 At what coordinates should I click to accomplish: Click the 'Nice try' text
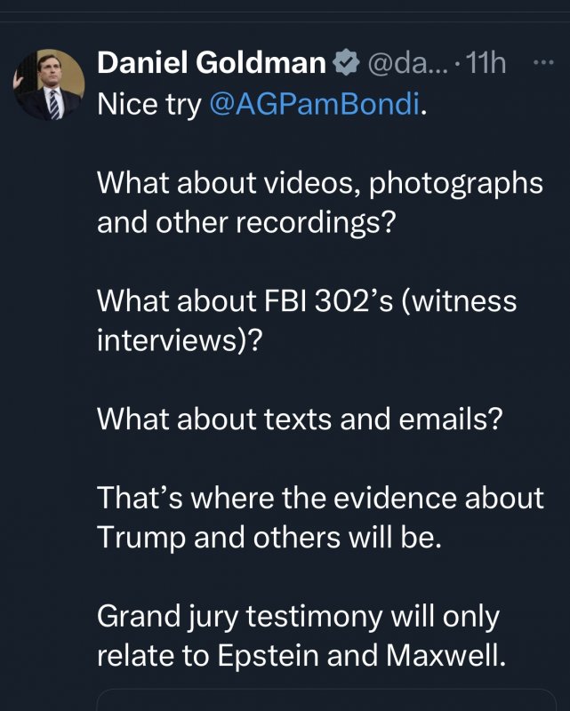(x=149, y=105)
